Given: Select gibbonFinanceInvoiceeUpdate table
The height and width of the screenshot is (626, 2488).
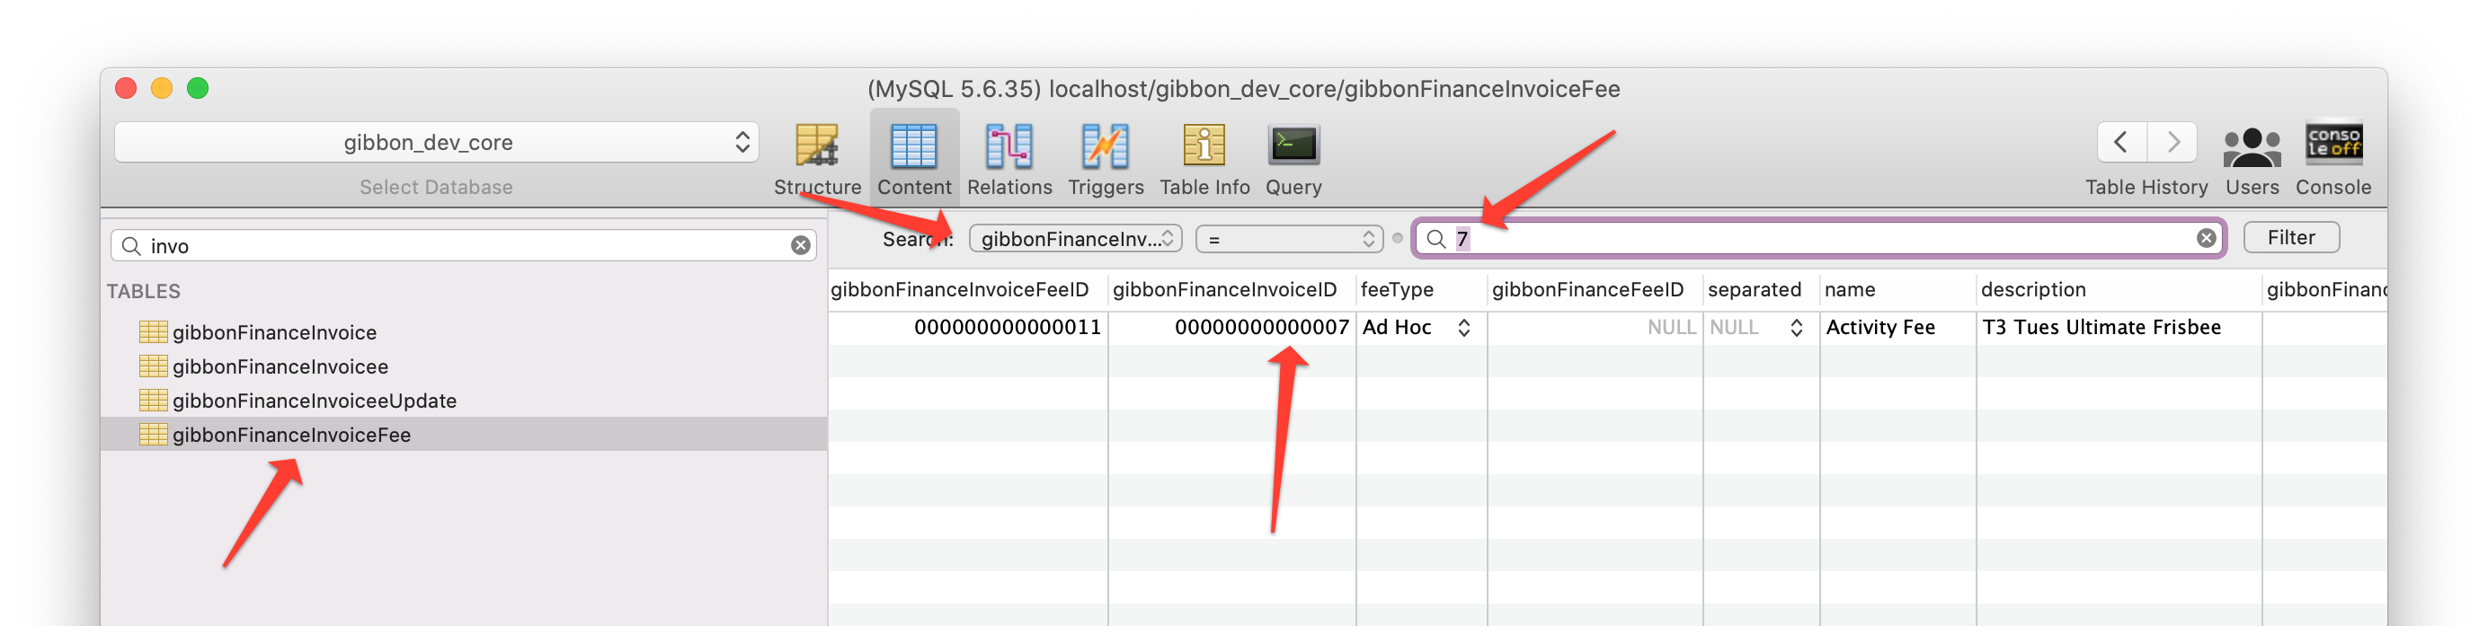Looking at the screenshot, I should (x=314, y=401).
